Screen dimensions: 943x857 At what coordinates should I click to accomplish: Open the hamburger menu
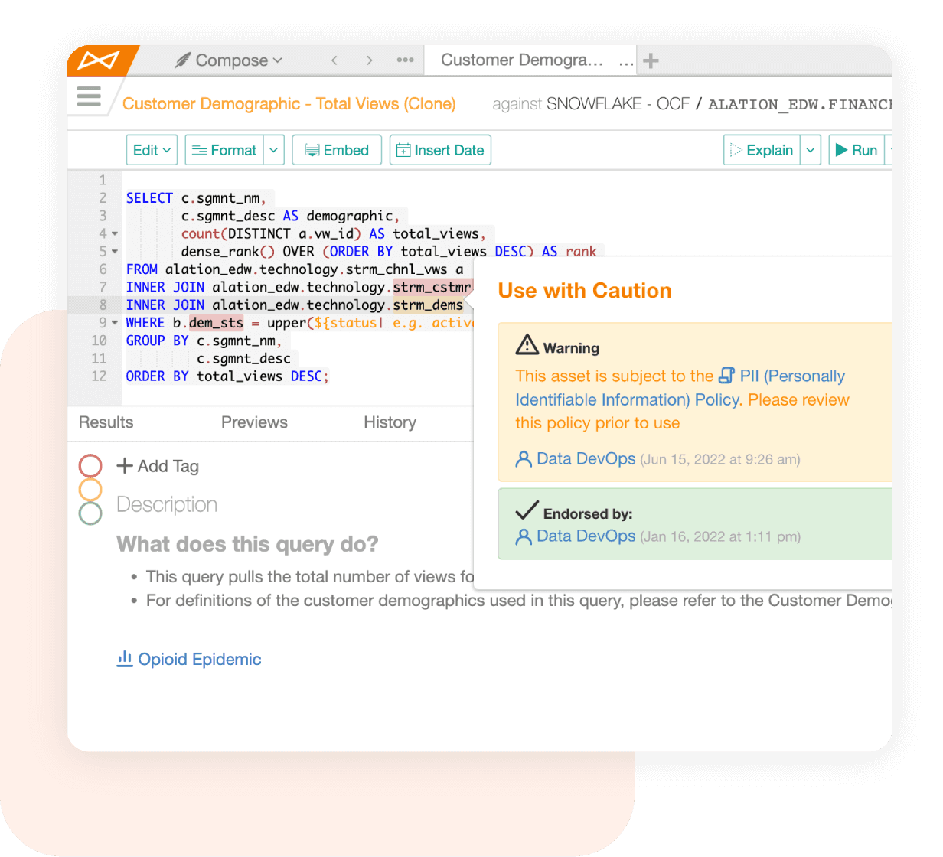tap(89, 96)
